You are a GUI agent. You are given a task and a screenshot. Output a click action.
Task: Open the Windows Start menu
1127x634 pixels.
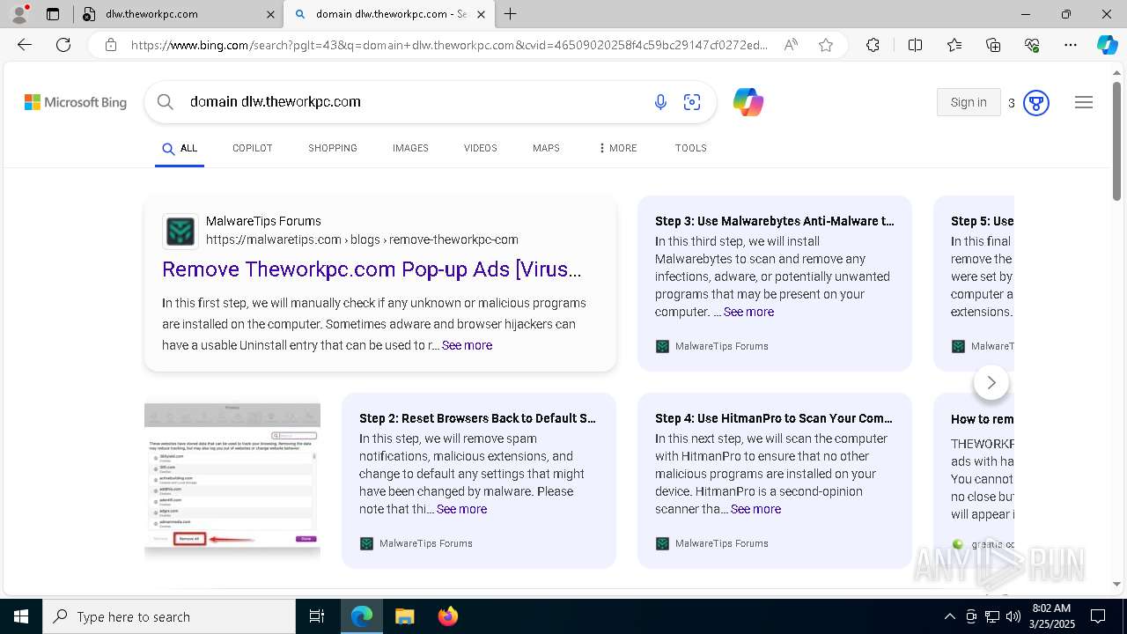point(21,616)
